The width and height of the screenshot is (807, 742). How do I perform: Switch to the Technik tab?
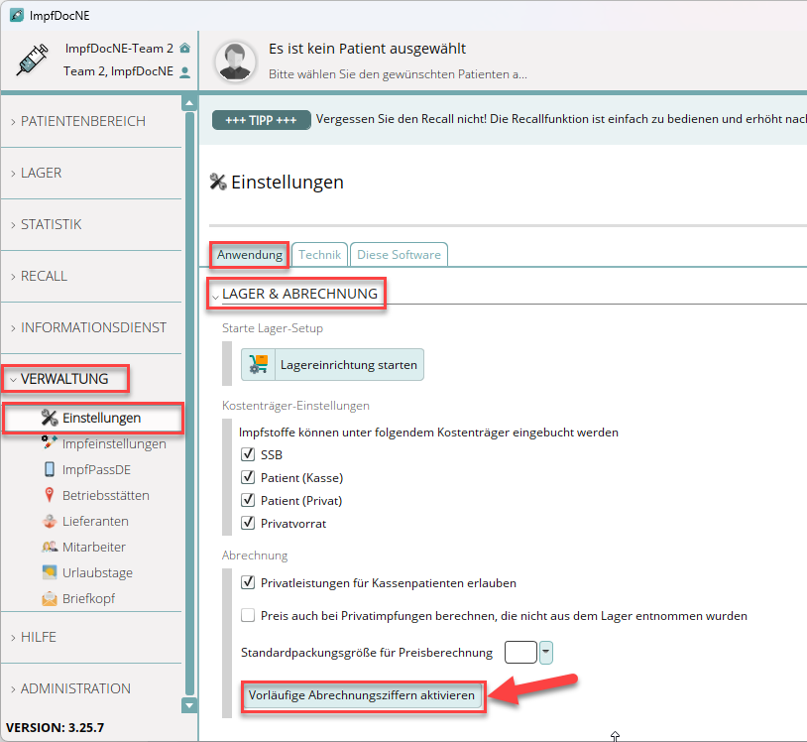[x=319, y=255]
